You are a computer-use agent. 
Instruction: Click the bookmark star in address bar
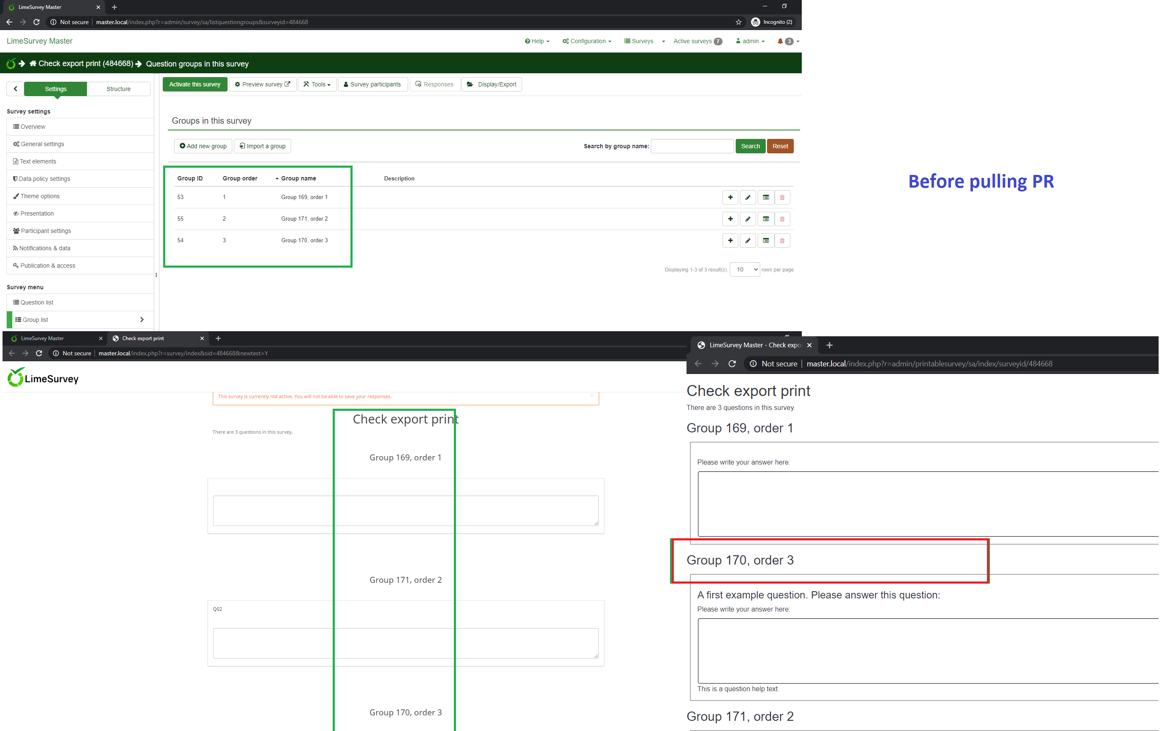pos(738,22)
